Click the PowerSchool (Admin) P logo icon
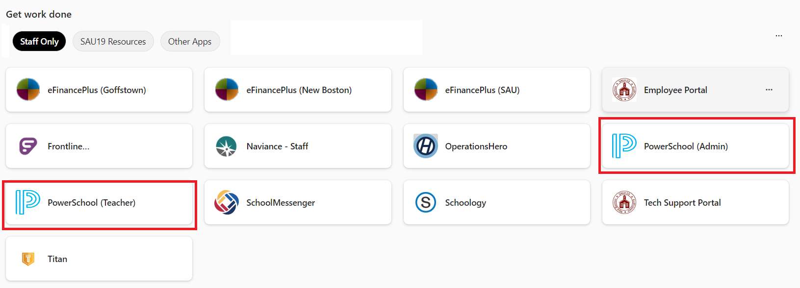Viewport: 800px width, 288px height. point(624,146)
